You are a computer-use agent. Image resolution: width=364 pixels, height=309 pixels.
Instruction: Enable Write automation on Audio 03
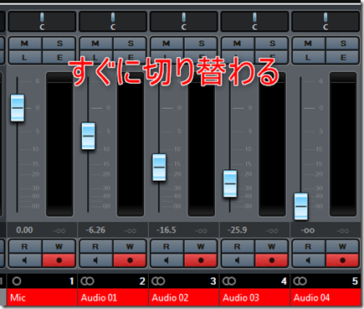(271, 246)
